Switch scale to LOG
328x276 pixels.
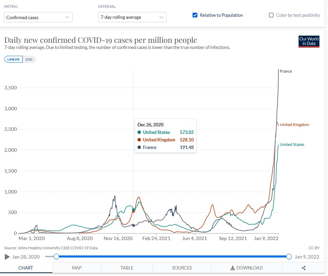click(x=29, y=59)
